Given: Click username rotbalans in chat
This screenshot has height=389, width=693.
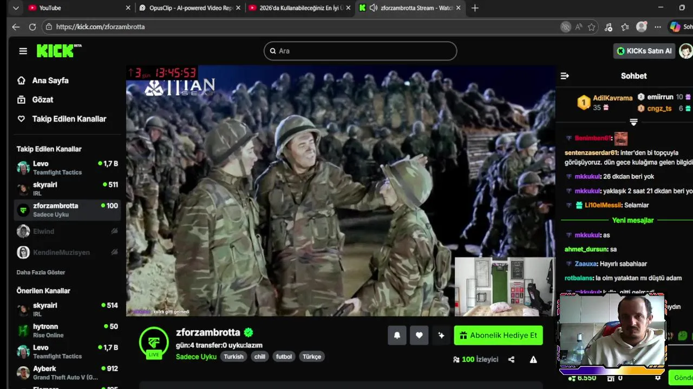Looking at the screenshot, I should click(578, 278).
